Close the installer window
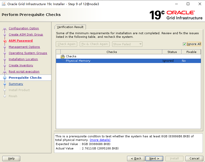 200,4
